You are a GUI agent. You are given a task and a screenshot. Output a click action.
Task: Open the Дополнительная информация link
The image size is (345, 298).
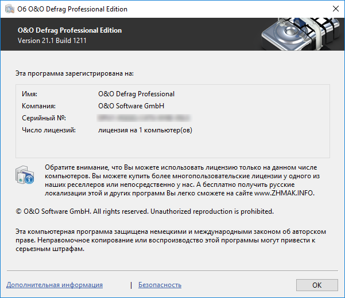pyautogui.click(x=55, y=285)
